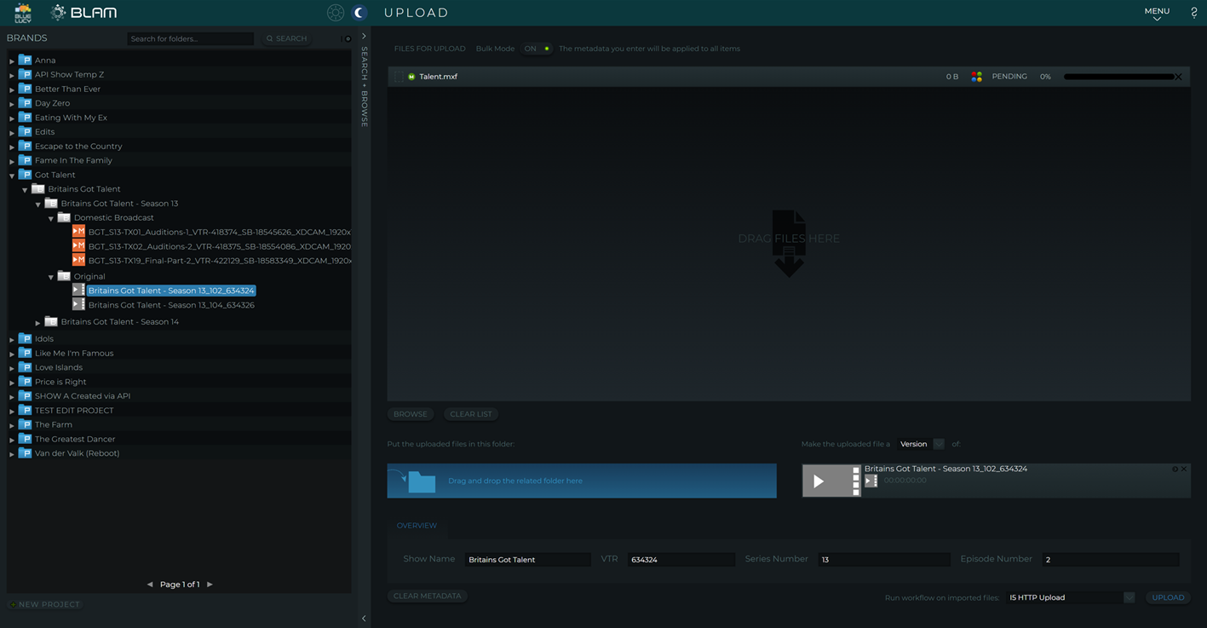
Task: Click the light mode sun icon
Action: pyautogui.click(x=336, y=13)
